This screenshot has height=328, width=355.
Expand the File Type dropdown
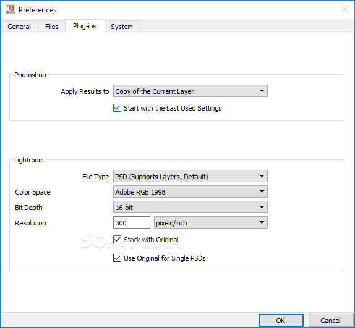[190, 176]
